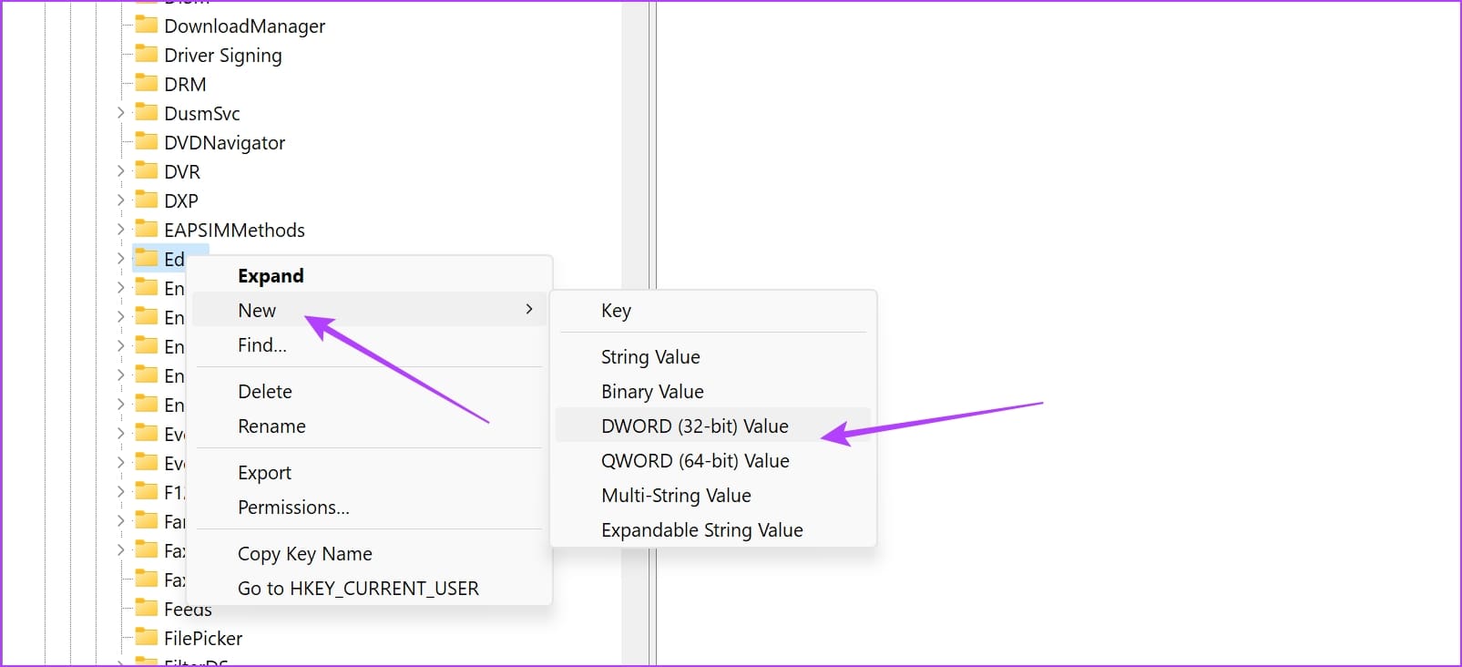Screen dimensions: 1462x667
Task: Expand the EAPSIMMethods key chevron
Action: 120,230
